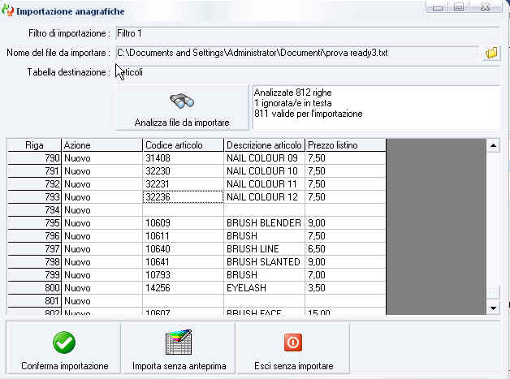The image size is (510, 379).
Task: Click the Prezzo listino column header
Action: click(345, 145)
